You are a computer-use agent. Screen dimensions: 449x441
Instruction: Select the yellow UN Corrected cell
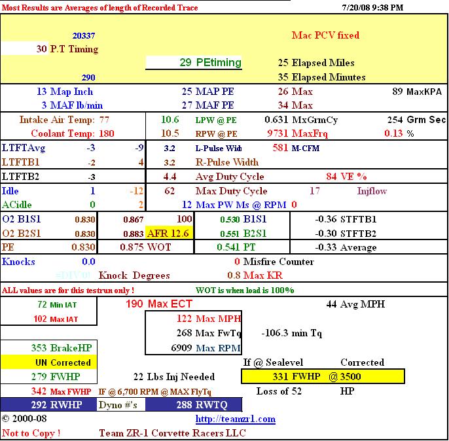[48, 362]
